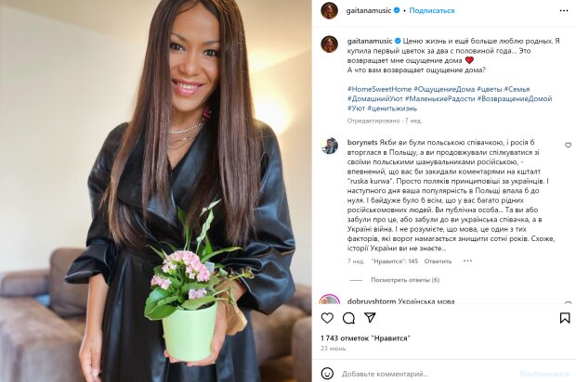The image size is (576, 382).
Task: Open the borynets profile avatar
Action: (329, 146)
